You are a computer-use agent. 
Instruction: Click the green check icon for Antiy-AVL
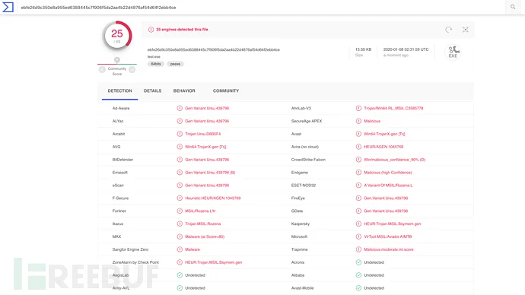point(180,288)
